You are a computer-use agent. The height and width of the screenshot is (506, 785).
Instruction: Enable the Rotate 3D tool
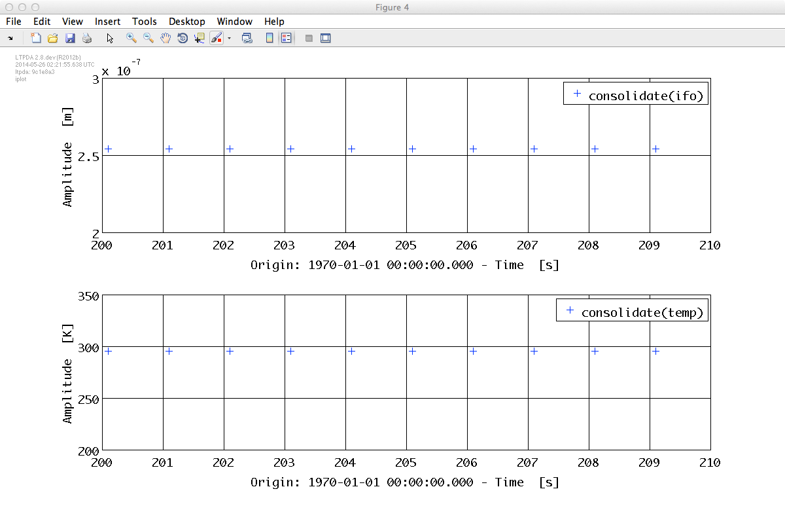(x=183, y=38)
